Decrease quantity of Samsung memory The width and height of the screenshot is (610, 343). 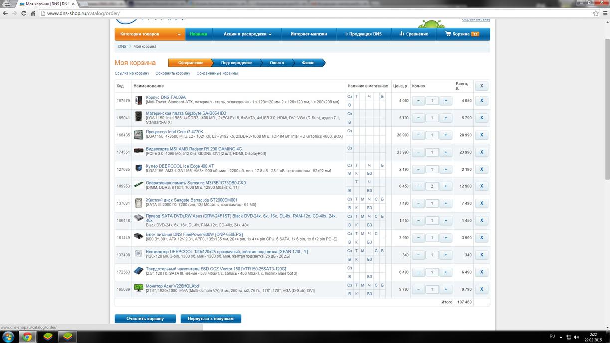418,186
